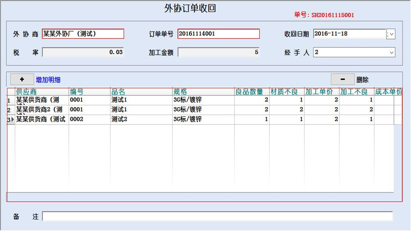Click the 良品数量 column header
Viewport: 411px width, 231px height.
(x=250, y=91)
